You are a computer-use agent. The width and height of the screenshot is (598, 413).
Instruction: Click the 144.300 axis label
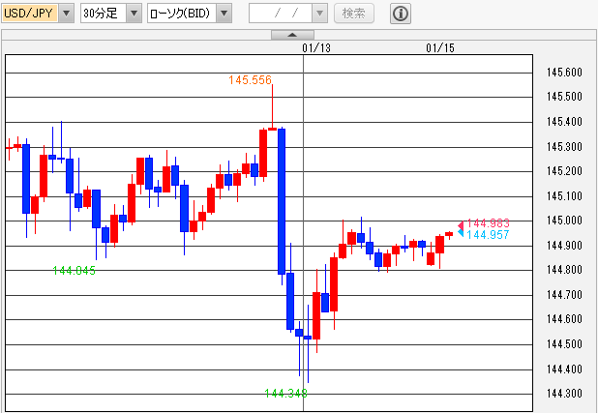click(x=564, y=393)
